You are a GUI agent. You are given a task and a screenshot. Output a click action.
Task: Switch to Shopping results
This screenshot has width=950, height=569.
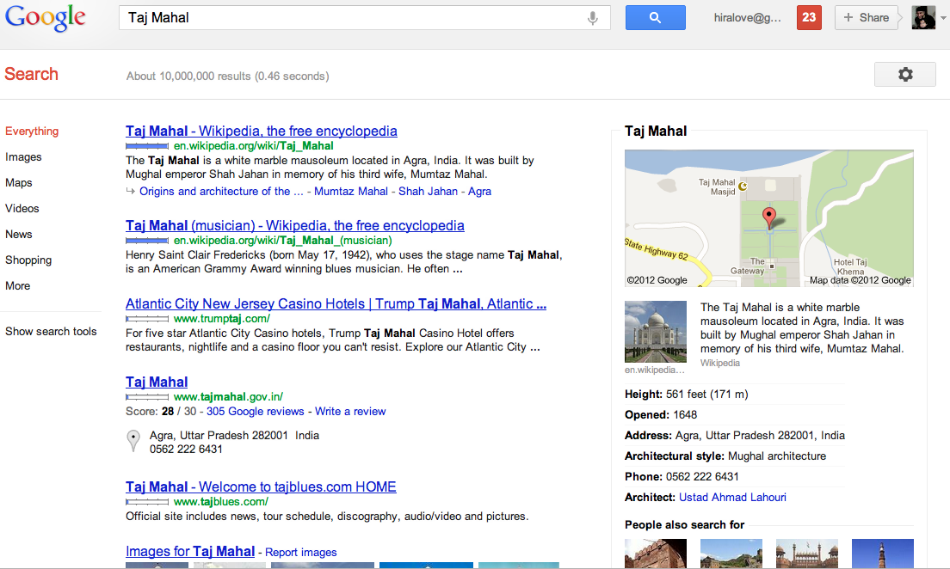click(28, 260)
